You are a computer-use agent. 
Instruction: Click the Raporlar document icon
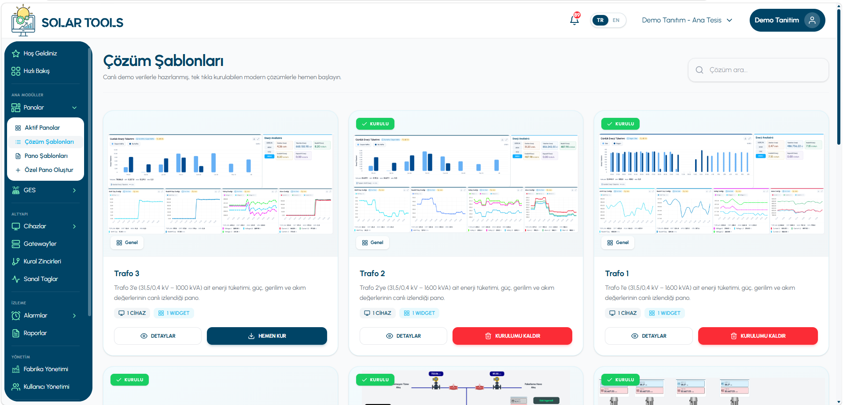click(x=16, y=333)
